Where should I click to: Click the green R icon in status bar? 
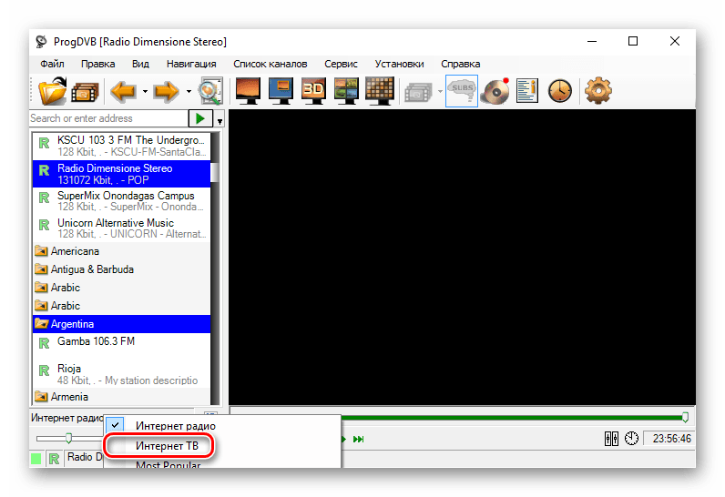[x=54, y=458]
